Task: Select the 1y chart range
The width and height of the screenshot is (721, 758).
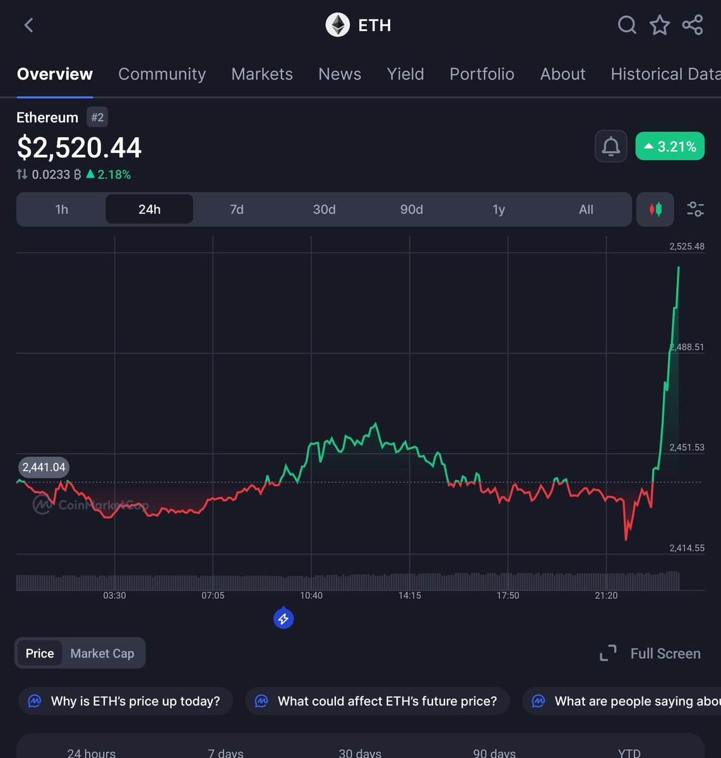Action: click(x=499, y=209)
